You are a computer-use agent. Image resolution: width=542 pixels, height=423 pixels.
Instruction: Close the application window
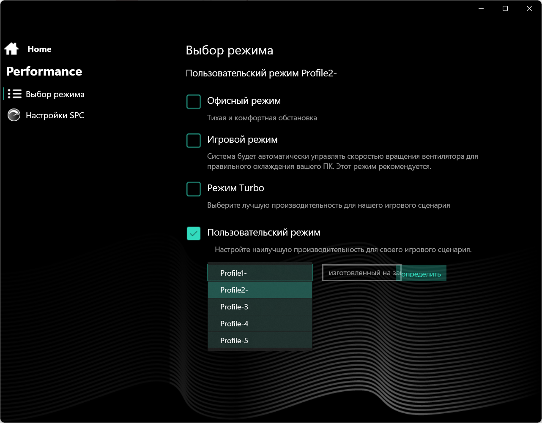(529, 8)
